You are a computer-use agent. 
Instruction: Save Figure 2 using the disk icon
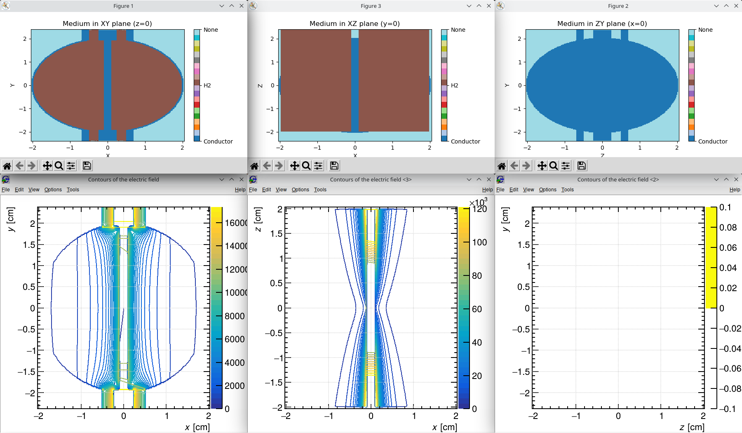(x=581, y=166)
